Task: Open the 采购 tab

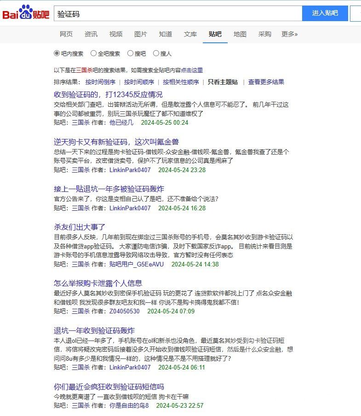Action: click(x=265, y=34)
